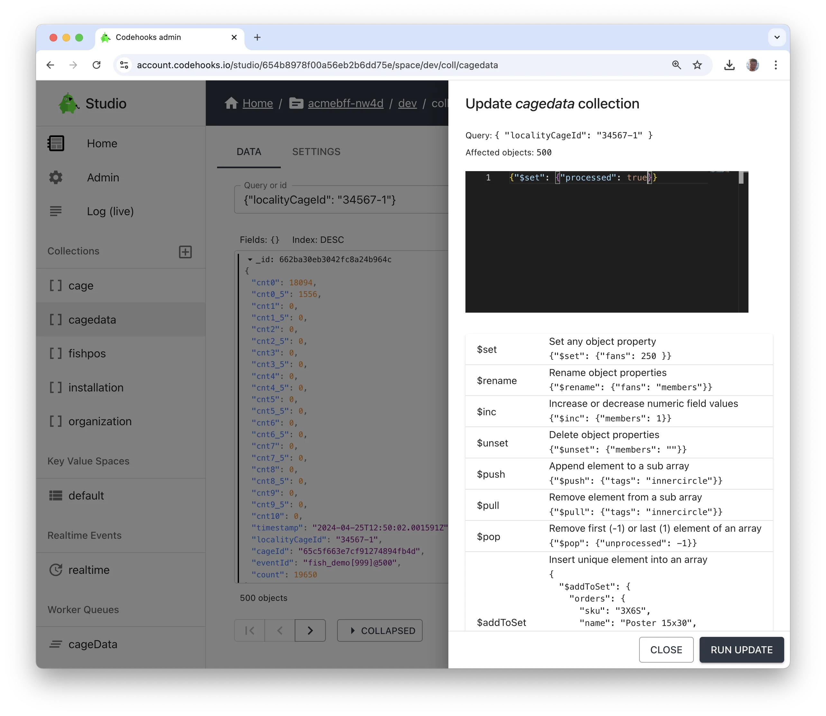Switch to the DATA tab
This screenshot has width=826, height=716.
click(249, 152)
